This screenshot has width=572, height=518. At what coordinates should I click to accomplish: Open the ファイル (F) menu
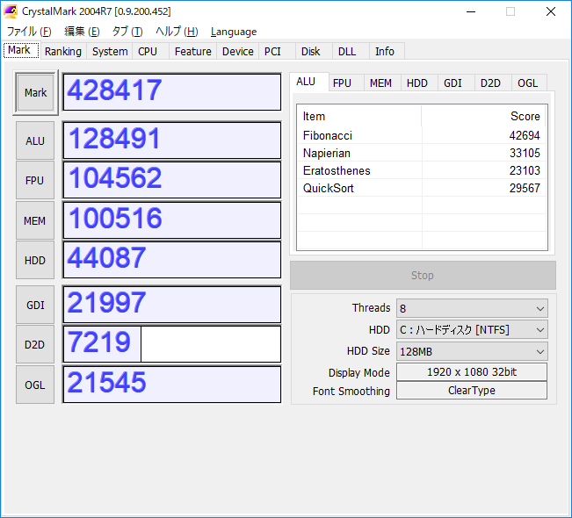tap(29, 32)
